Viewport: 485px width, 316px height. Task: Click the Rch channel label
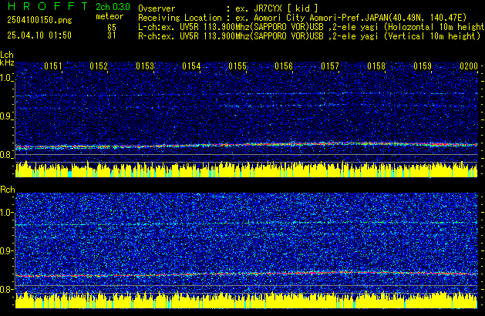tap(8, 190)
